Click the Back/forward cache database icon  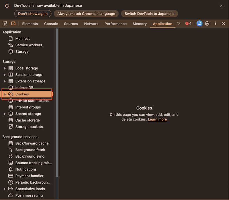click(11, 143)
